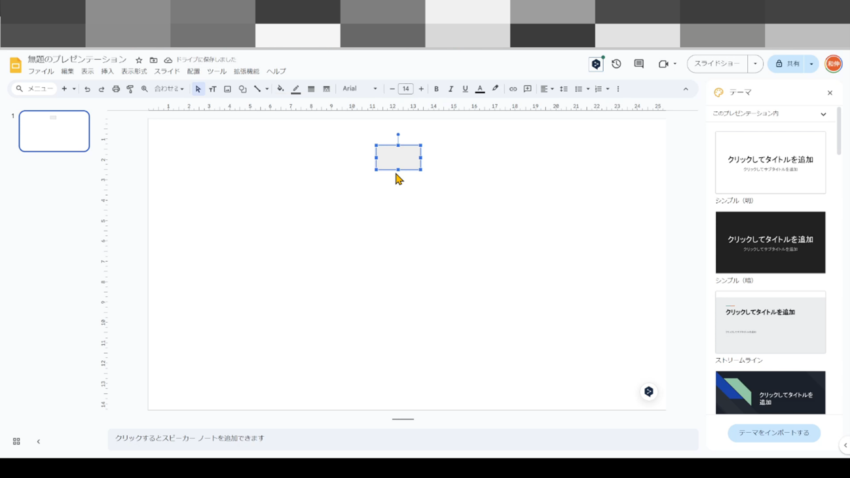Viewport: 850px width, 478px height.
Task: Open the slideshow options dropdown arrow
Action: click(755, 64)
